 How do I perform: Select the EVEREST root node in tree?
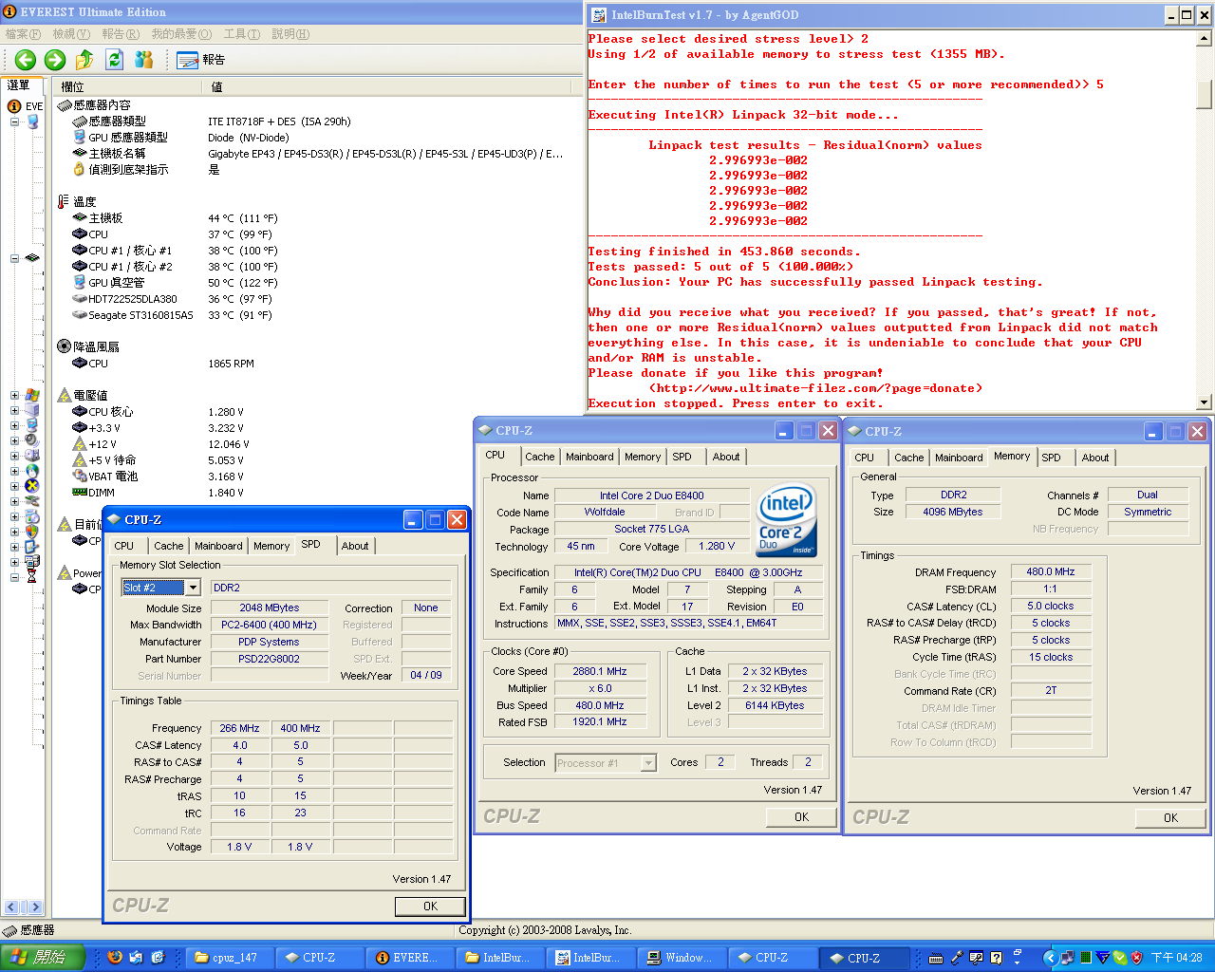[x=26, y=106]
